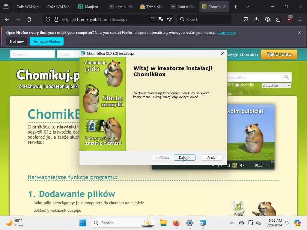Click the cloud sync tray icon

(241, 223)
